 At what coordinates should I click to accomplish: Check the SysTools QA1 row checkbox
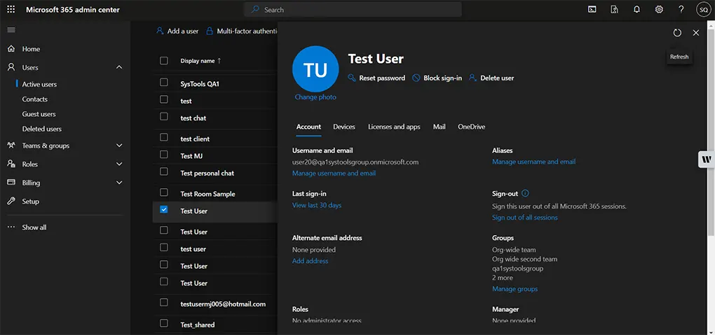pyautogui.click(x=164, y=83)
